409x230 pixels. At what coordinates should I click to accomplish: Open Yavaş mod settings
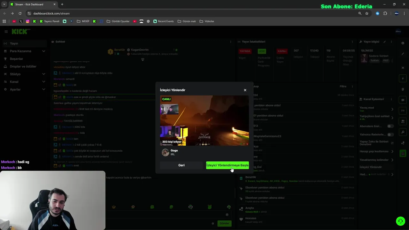(376, 109)
